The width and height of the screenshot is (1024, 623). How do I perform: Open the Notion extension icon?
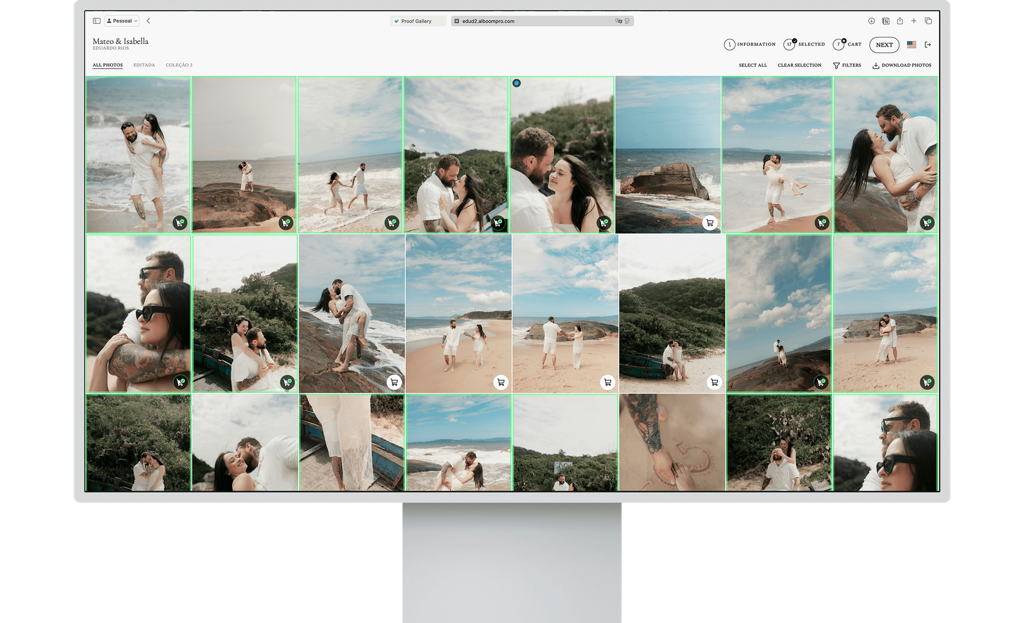coord(886,21)
